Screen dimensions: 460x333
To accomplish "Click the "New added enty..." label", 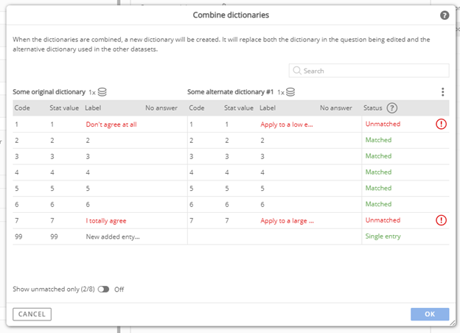I will [113, 236].
